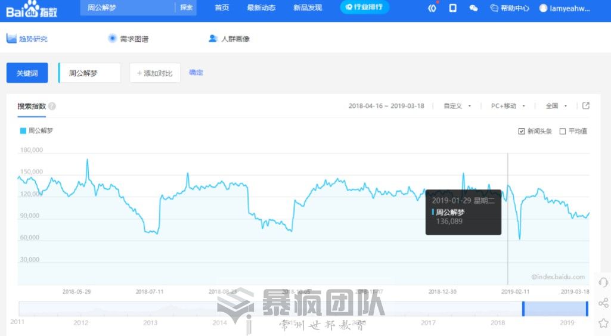Image resolution: width=611 pixels, height=336 pixels.
Task: Click right handle of timeline range slider
Action: coord(587,309)
